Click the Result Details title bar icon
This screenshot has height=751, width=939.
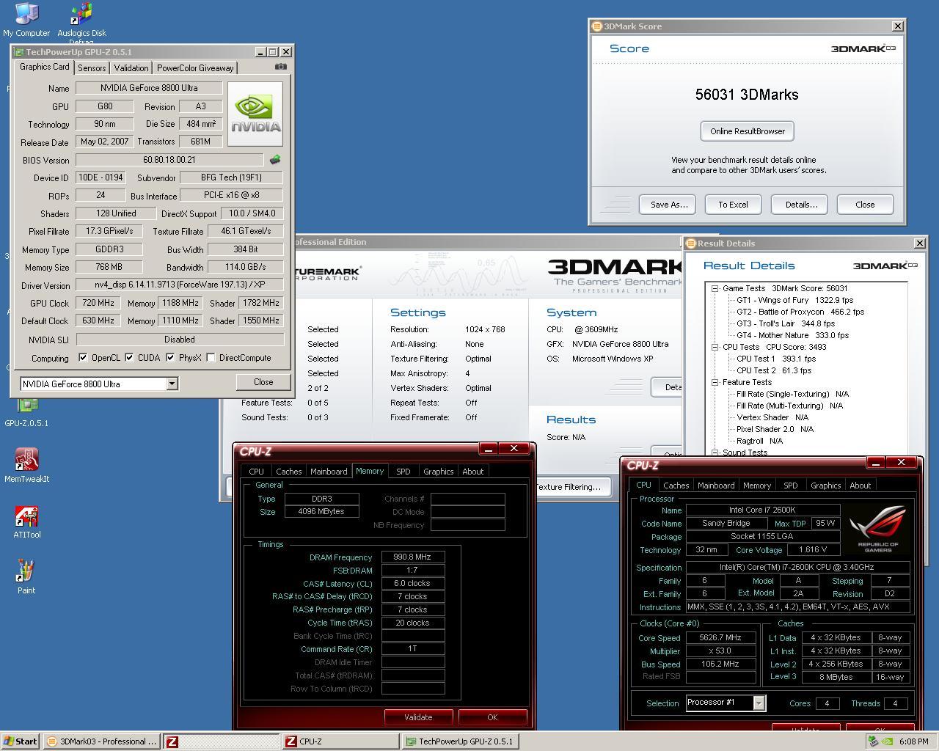pyautogui.click(x=691, y=243)
